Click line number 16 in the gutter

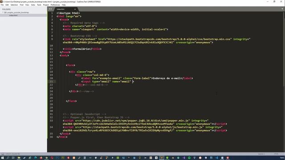[x=51, y=65]
